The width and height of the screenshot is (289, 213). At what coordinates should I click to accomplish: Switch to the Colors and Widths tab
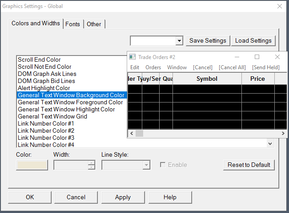tap(36, 24)
